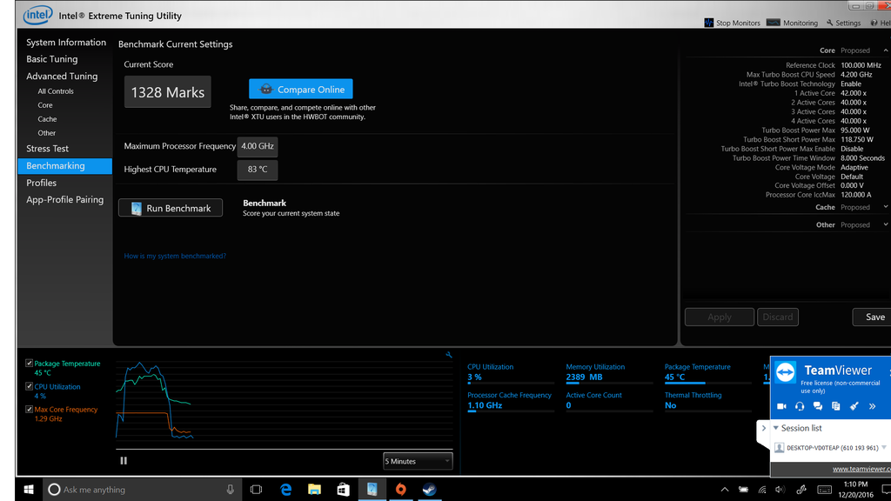Screen dimensions: 891x501
Task: Open App-Profile Pairing
Action: click(64, 200)
